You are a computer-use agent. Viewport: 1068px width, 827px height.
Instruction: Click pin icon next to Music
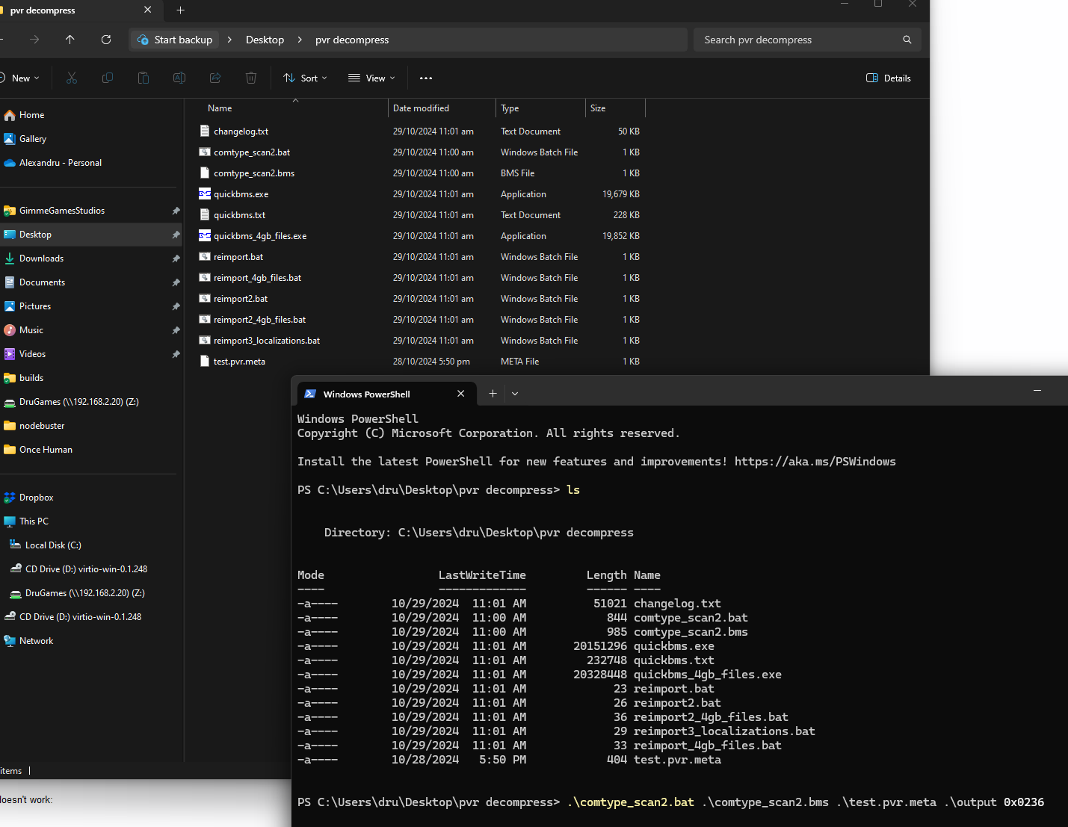pyautogui.click(x=176, y=330)
